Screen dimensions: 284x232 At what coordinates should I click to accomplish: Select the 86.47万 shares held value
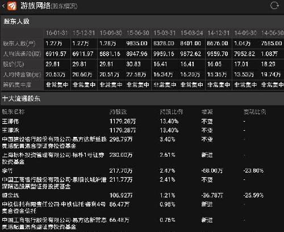tap(119, 204)
